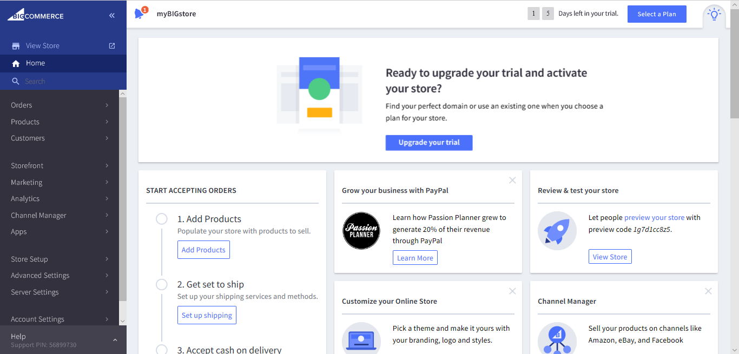Click the Passion Planner logo
Viewport: 739px width, 354px height.
click(x=361, y=231)
